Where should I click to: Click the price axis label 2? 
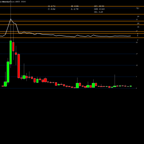pos(137,88)
